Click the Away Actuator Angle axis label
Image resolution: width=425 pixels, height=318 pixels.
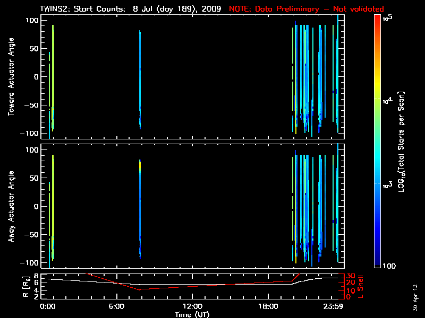[x=11, y=207]
